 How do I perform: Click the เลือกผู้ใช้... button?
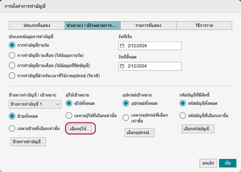80,129
